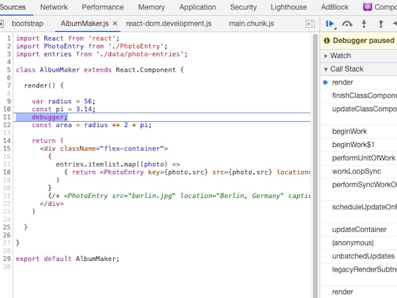Toggle the file navigator pane icon

click(x=1, y=24)
